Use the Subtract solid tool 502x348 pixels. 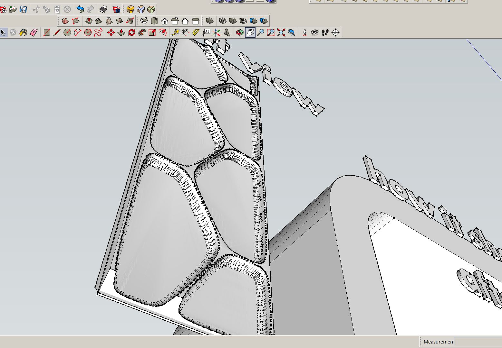tap(243, 21)
